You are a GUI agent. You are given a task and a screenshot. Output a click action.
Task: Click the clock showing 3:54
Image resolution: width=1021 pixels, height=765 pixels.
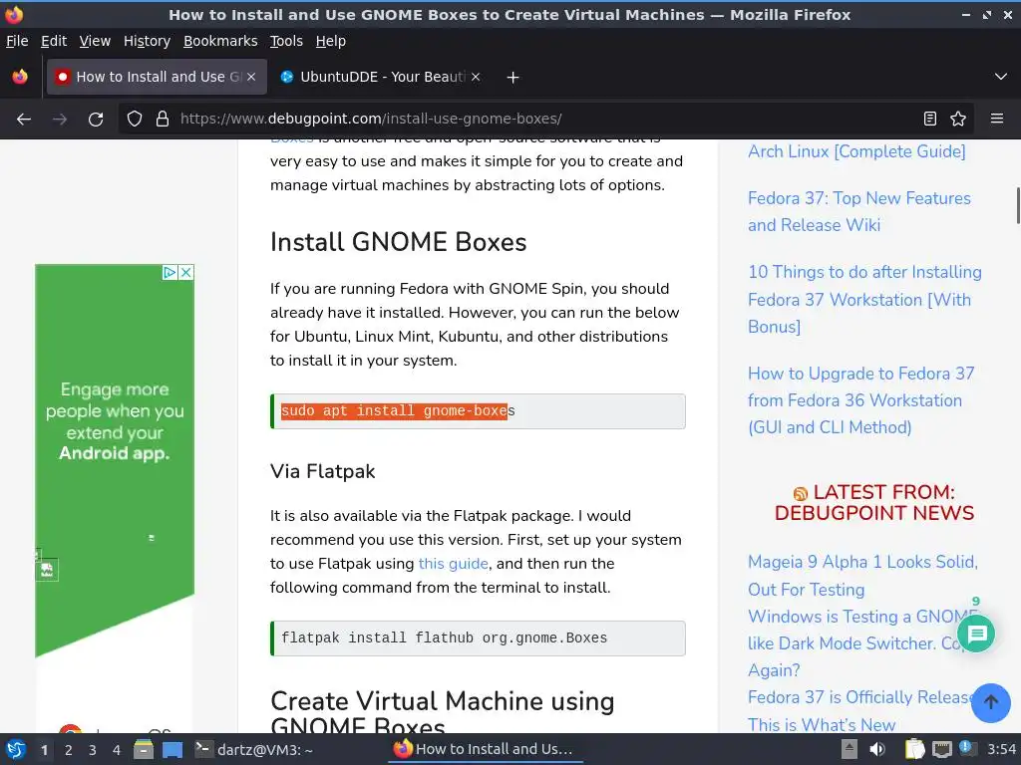coord(1001,749)
